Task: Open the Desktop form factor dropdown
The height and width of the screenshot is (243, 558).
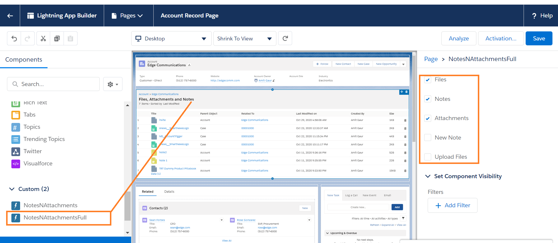Action: pyautogui.click(x=171, y=39)
